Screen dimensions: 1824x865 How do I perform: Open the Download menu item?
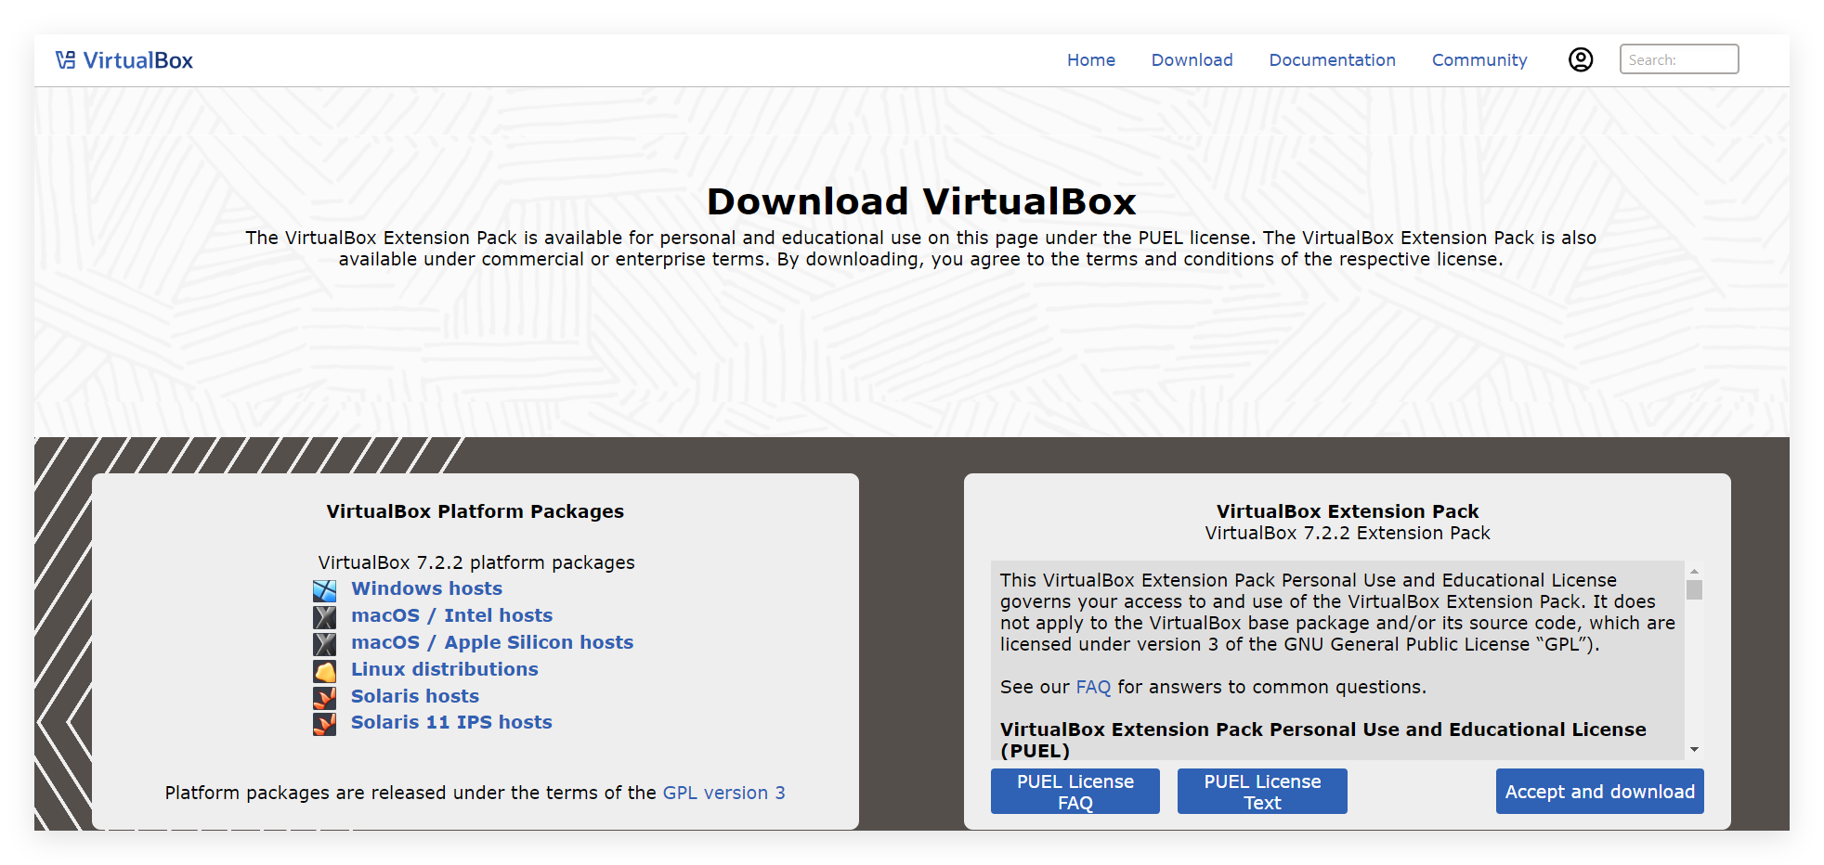(x=1192, y=60)
